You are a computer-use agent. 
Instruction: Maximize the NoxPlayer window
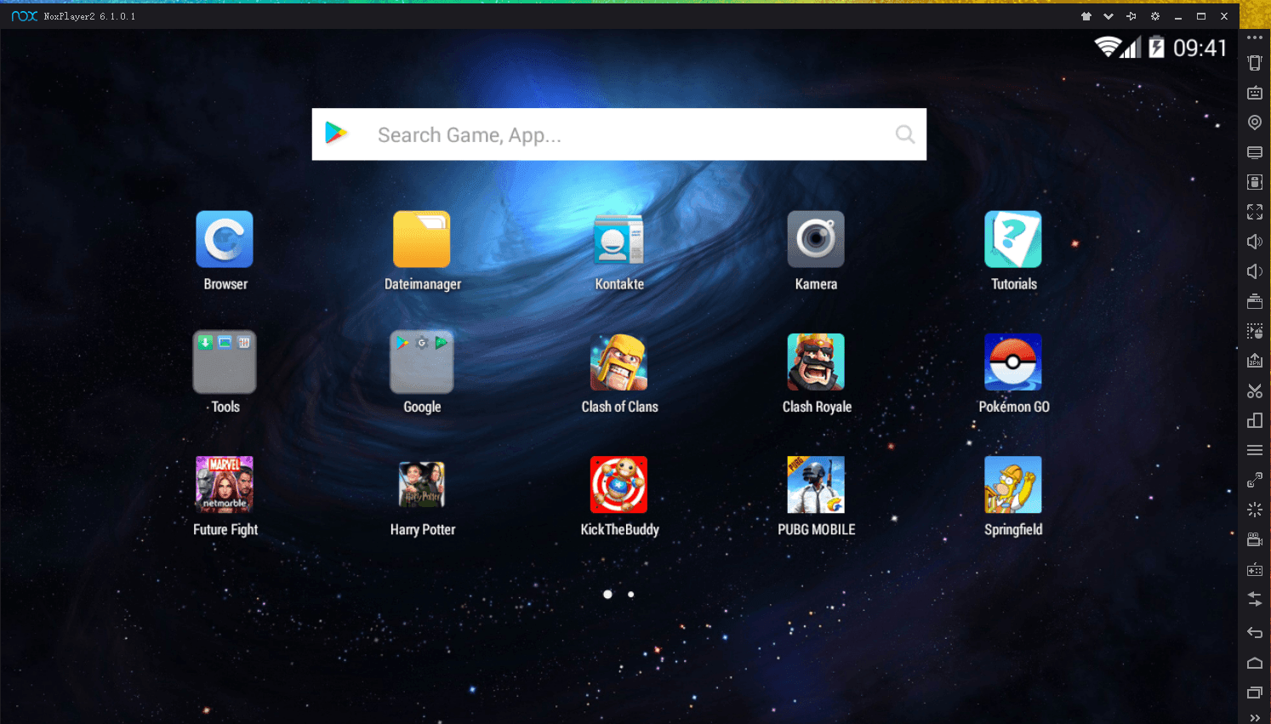(1201, 16)
